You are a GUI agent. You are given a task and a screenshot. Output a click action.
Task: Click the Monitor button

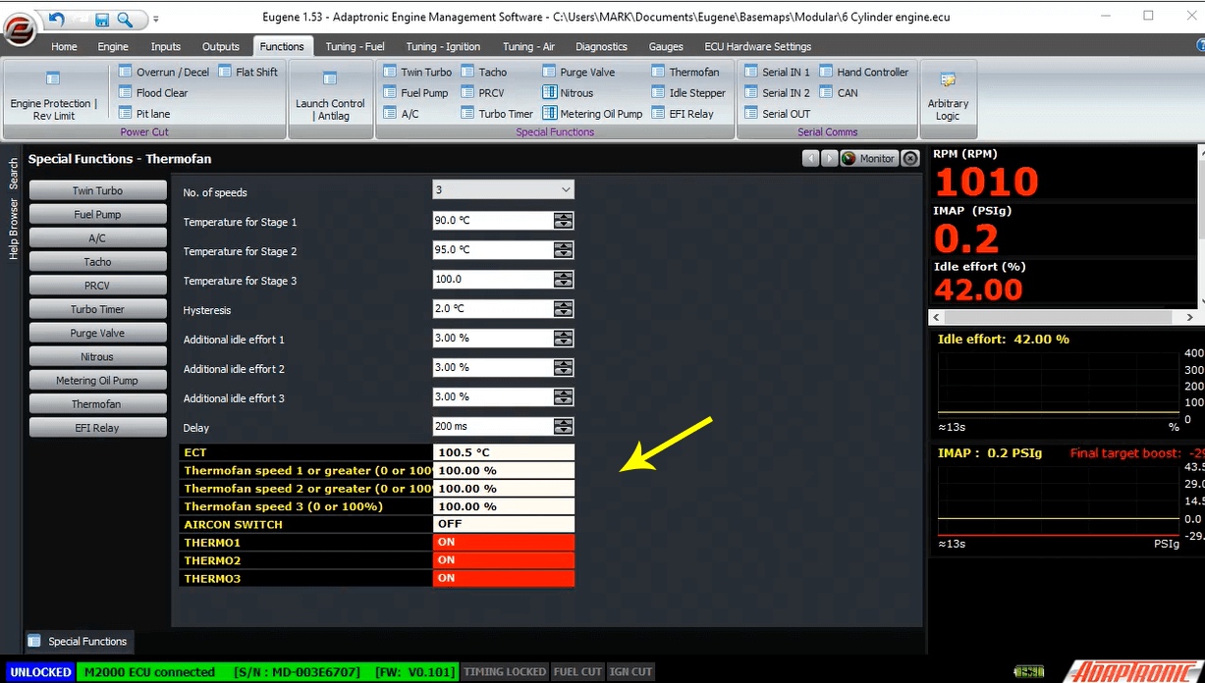(869, 158)
